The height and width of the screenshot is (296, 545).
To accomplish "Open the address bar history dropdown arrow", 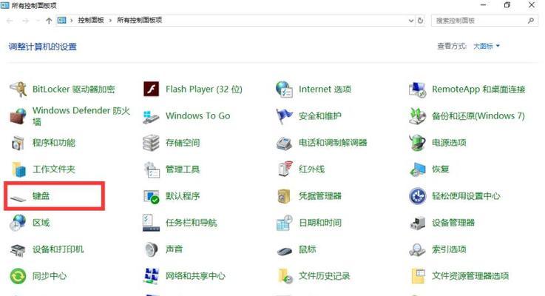I will 411,21.
